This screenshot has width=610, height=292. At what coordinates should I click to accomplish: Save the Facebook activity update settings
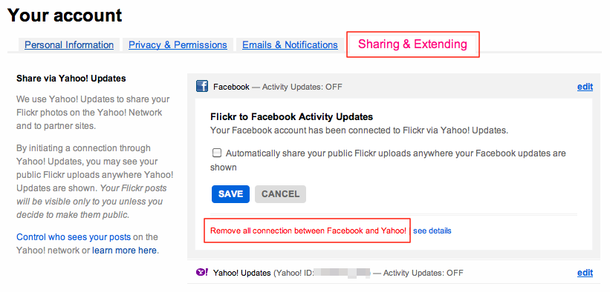pos(230,194)
